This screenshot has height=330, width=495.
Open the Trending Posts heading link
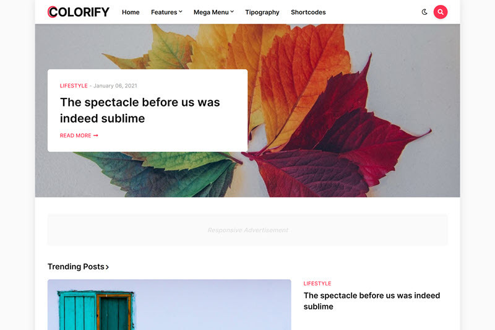coord(78,266)
